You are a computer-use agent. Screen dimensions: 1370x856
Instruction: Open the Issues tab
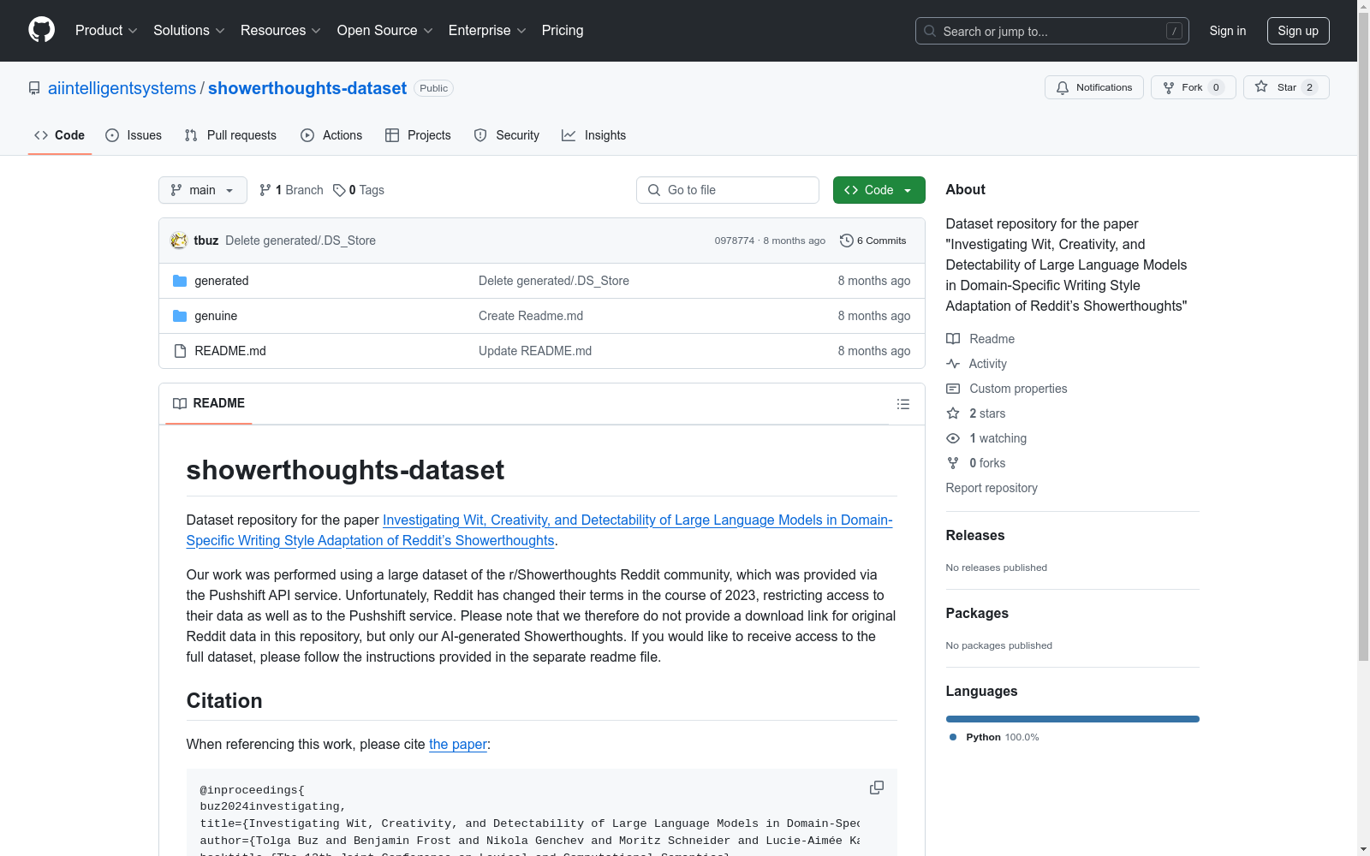tap(134, 135)
